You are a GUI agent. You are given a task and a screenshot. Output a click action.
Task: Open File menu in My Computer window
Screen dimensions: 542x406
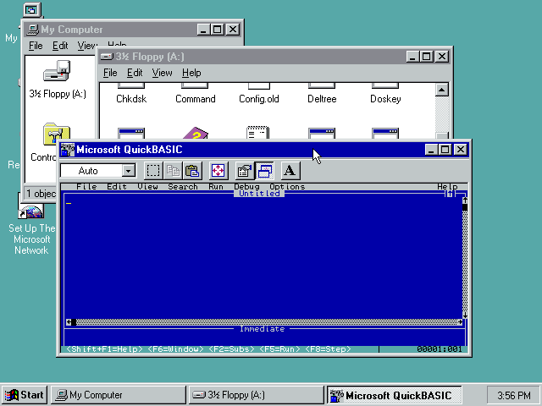coord(36,46)
